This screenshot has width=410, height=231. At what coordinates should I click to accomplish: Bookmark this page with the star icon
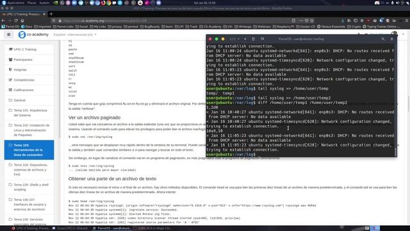(312, 21)
